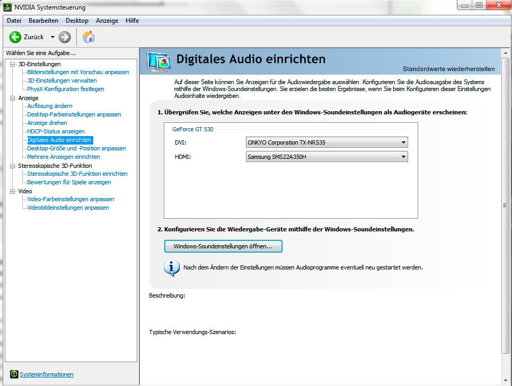Select Bildeinstellungen mit Vorschau anpassen
Screen dimensions: 512x386
pyautogui.click(x=78, y=72)
